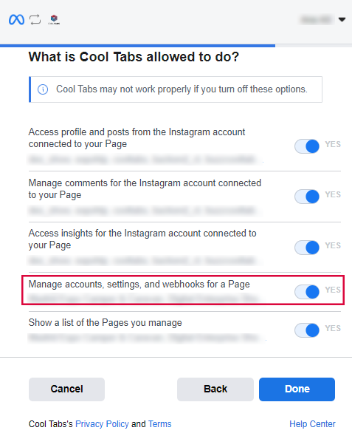
Task: Visit the Help Center link
Action: point(312,423)
